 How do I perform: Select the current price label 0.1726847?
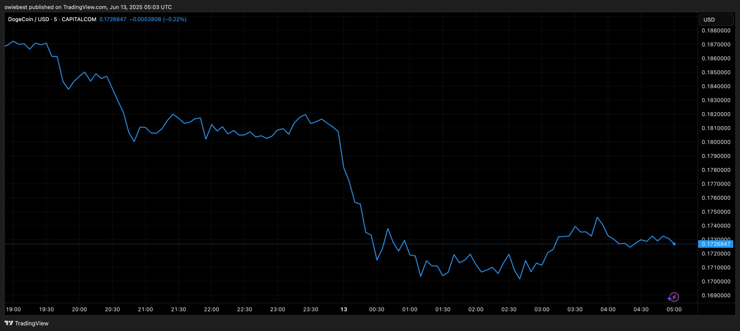[x=715, y=244]
